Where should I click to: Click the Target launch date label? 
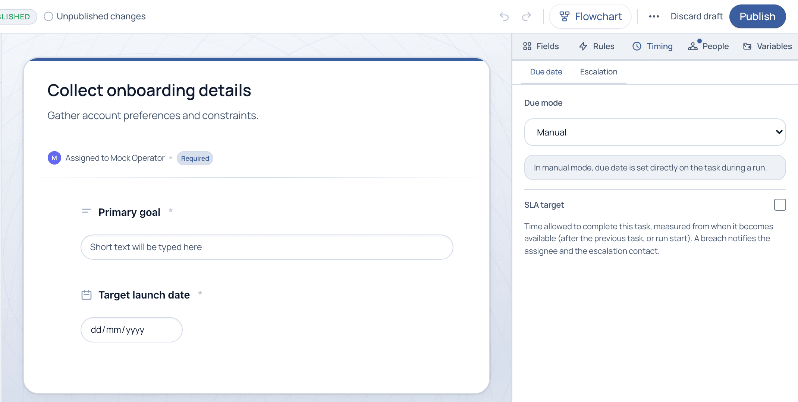tap(144, 295)
